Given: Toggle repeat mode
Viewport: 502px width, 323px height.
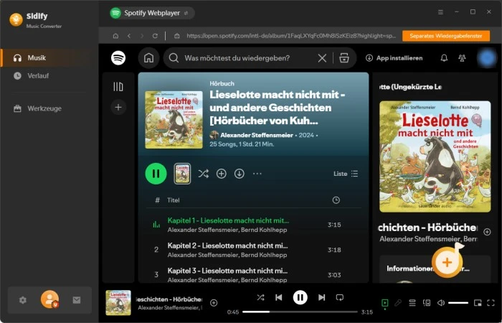Looking at the screenshot, I should coord(340,297).
